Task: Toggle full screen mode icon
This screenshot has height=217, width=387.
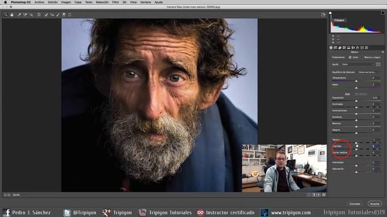Action: 324,14
